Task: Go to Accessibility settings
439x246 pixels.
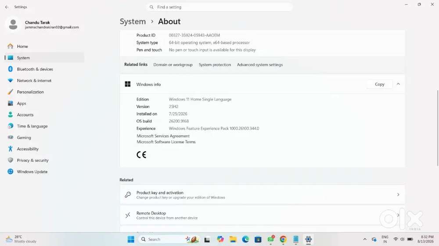Action: click(44, 149)
